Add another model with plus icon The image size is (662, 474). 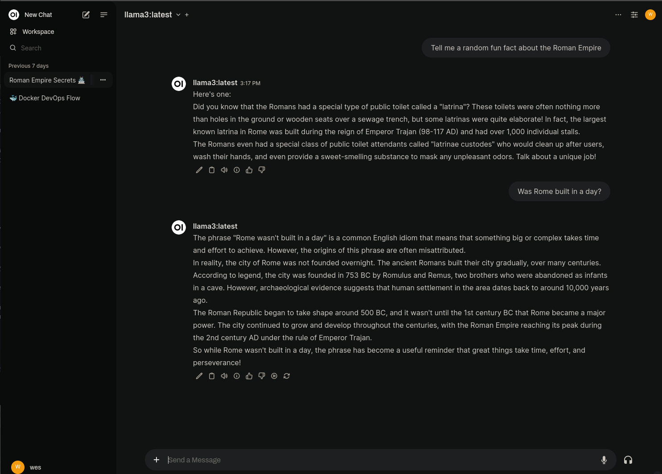187,15
